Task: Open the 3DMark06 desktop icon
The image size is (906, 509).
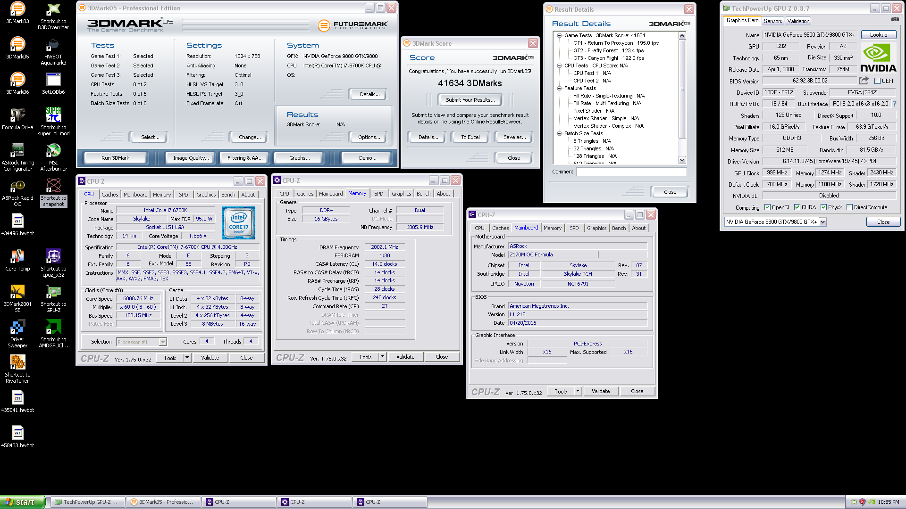Action: coord(17,83)
